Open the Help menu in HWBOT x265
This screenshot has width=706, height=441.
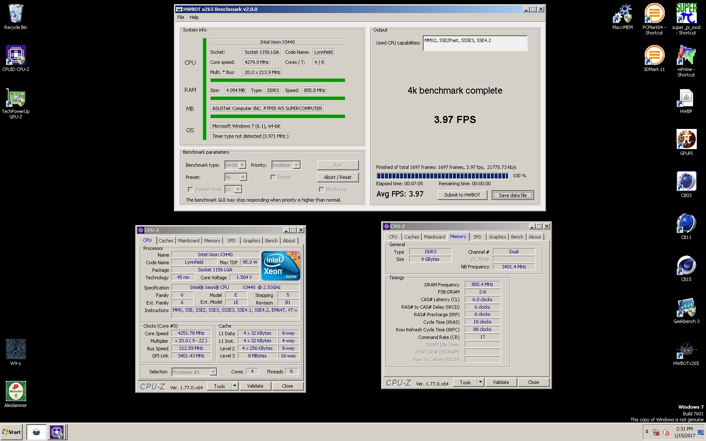coord(194,17)
